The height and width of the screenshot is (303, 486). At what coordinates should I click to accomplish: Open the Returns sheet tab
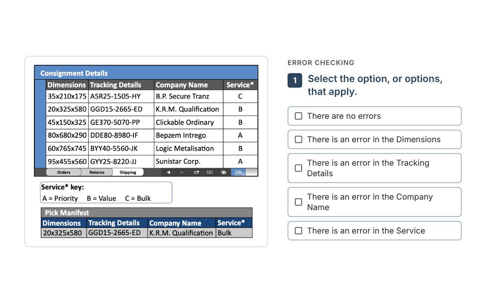97,173
